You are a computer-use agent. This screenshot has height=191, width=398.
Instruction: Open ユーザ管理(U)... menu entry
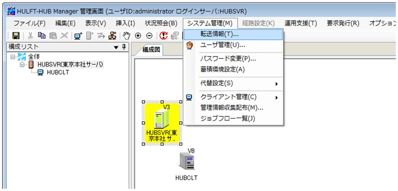click(223, 45)
